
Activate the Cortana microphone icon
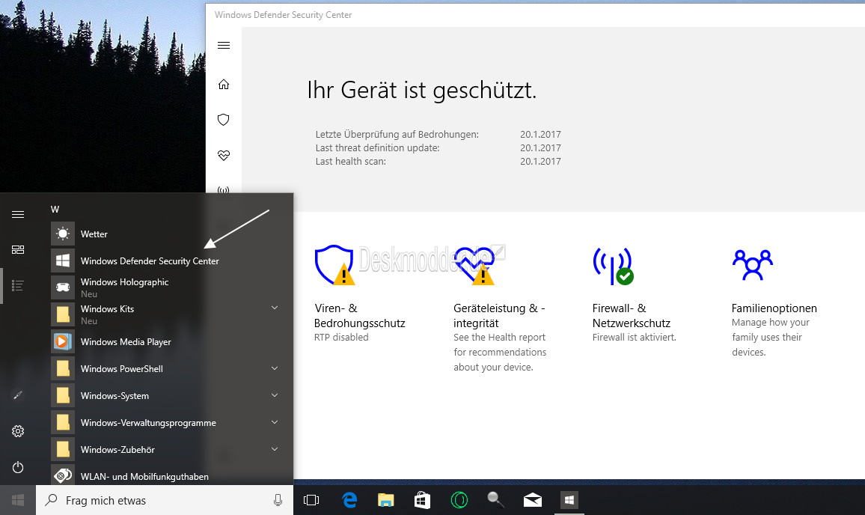pos(278,500)
